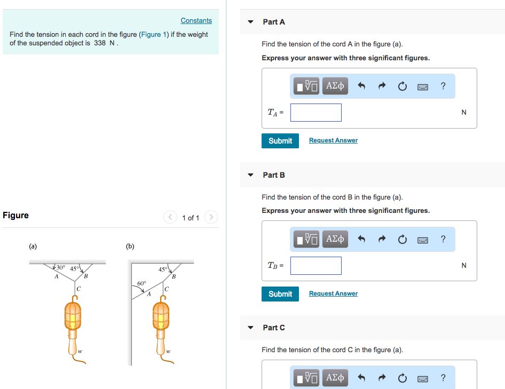Reset the Part A answer field
Image resolution: width=505 pixels, height=389 pixels.
pyautogui.click(x=402, y=86)
